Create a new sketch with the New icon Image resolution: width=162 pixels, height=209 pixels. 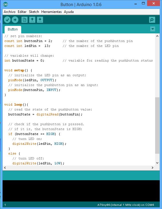(x=24, y=20)
